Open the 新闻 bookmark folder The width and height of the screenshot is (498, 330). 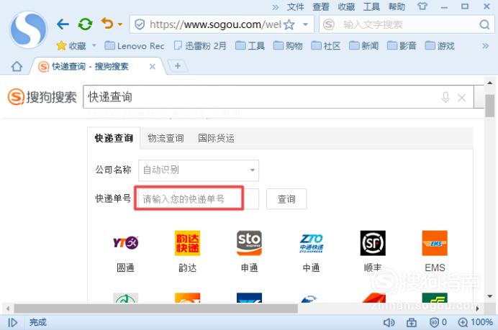363,46
